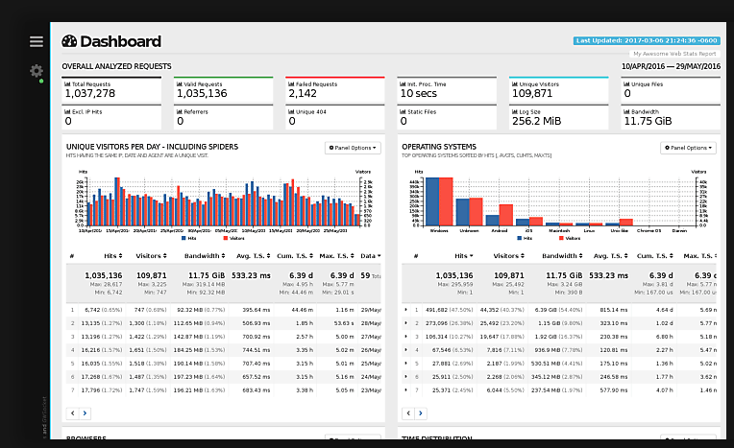The height and width of the screenshot is (448, 734).
Task: Open the hamburger navigation menu
Action: (37, 41)
